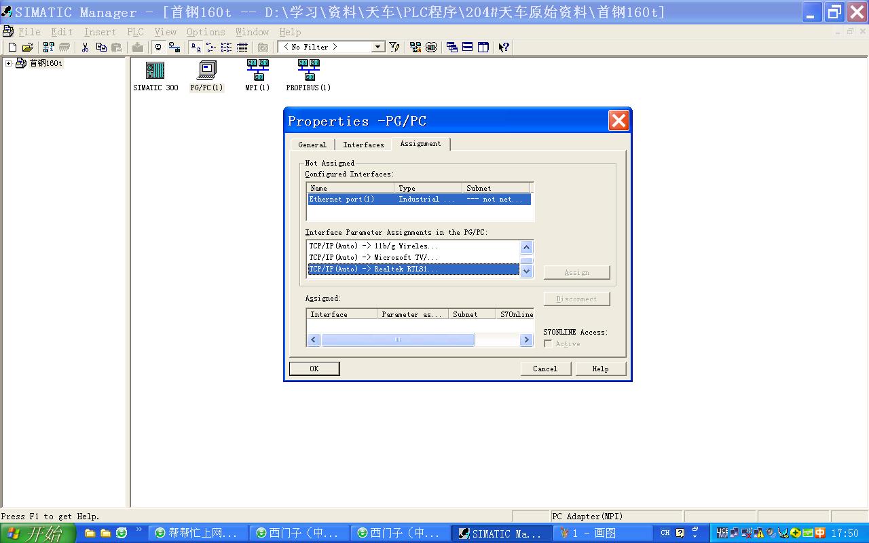
Task: Select the Assignment tab
Action: tap(420, 143)
